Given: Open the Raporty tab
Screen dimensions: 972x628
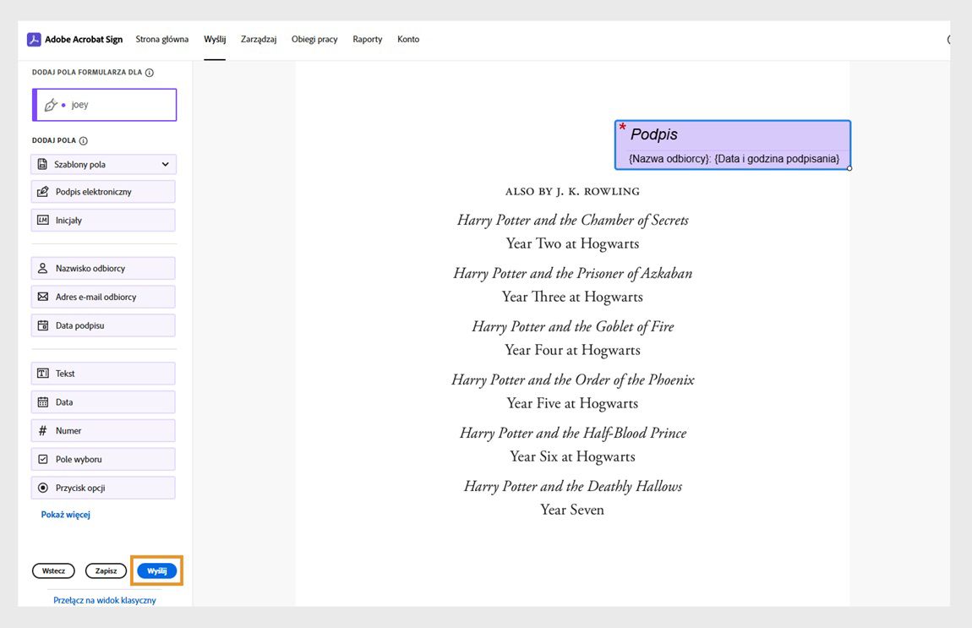Looking at the screenshot, I should click(x=368, y=39).
